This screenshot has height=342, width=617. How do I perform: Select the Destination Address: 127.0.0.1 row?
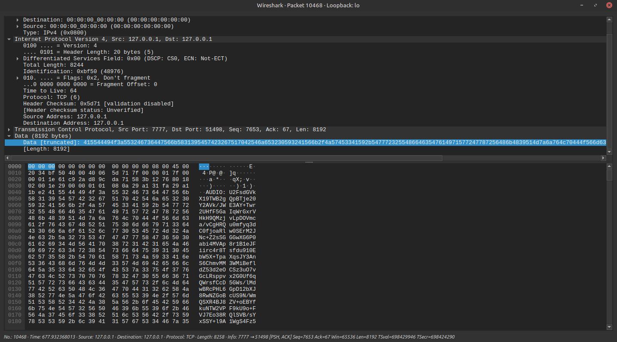tap(305, 123)
